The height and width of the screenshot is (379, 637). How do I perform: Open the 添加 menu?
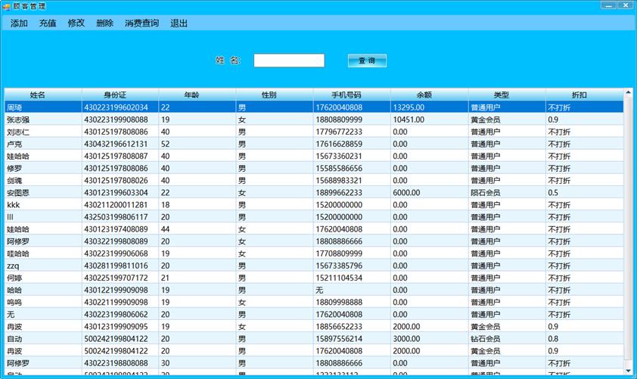coord(19,23)
